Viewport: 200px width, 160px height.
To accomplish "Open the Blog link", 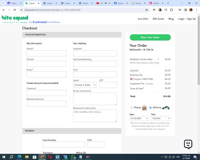I will click(x=171, y=19).
